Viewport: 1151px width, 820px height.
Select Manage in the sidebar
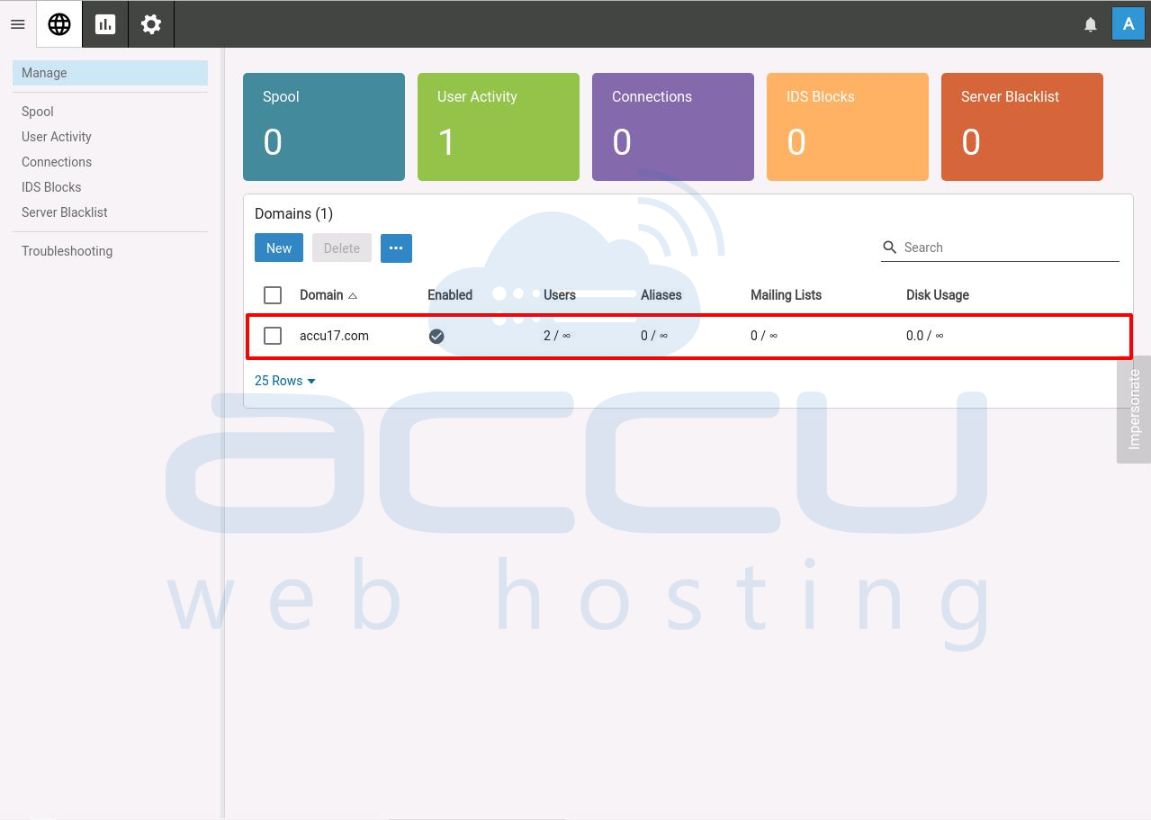point(110,73)
